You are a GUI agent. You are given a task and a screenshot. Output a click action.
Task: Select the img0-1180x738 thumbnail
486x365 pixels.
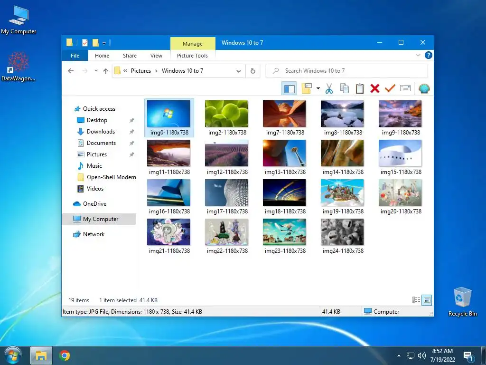[169, 118]
